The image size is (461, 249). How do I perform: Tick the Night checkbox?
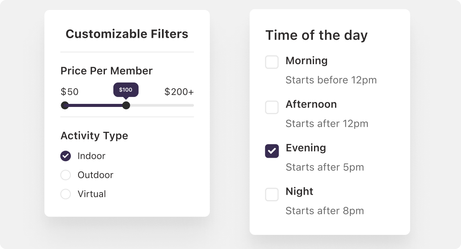pyautogui.click(x=272, y=194)
